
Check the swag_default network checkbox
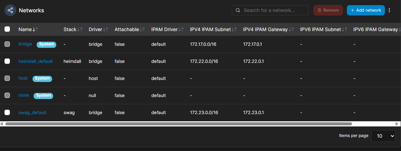[x=7, y=112]
